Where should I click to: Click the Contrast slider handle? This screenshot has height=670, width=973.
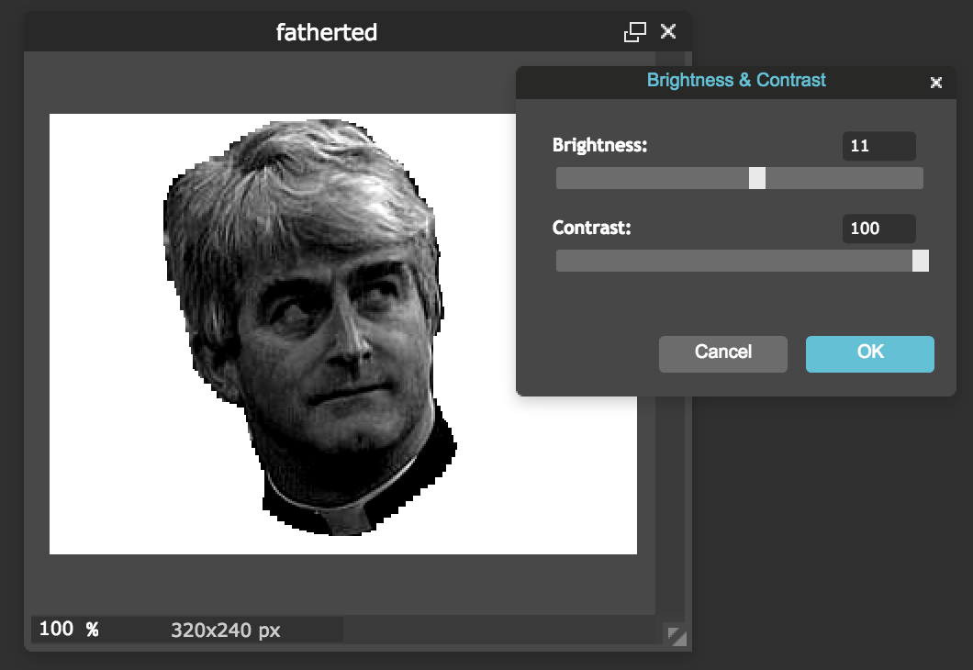coord(921,261)
